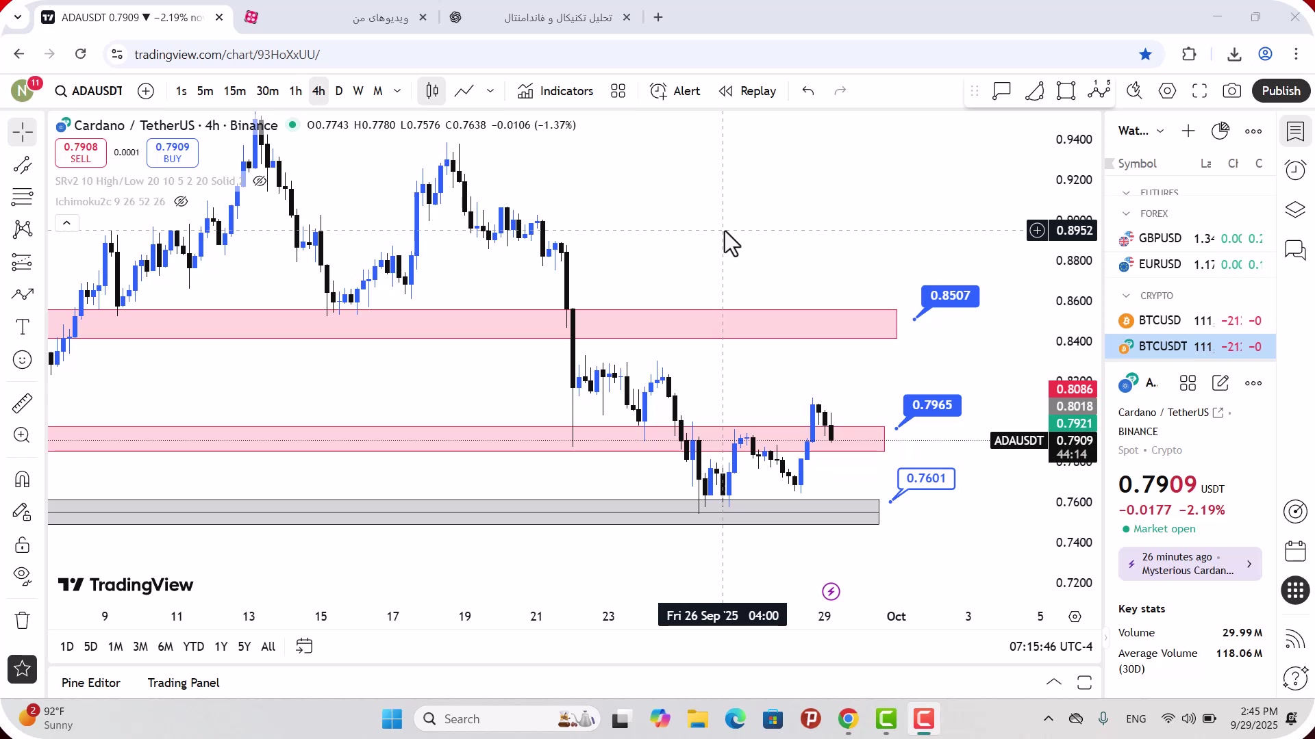
Task: Toggle Ichimoku2c indicator visibility eye
Action: pyautogui.click(x=181, y=202)
